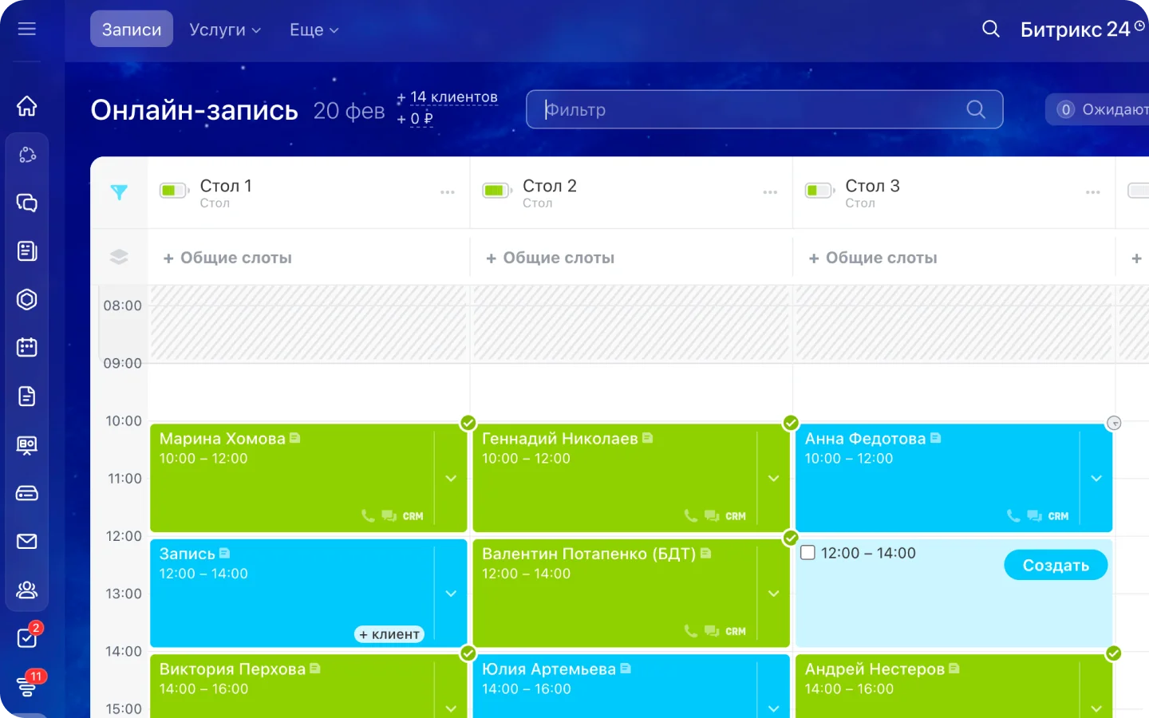
Task: Open the chat messenger sidebar icon
Action: tap(27, 203)
